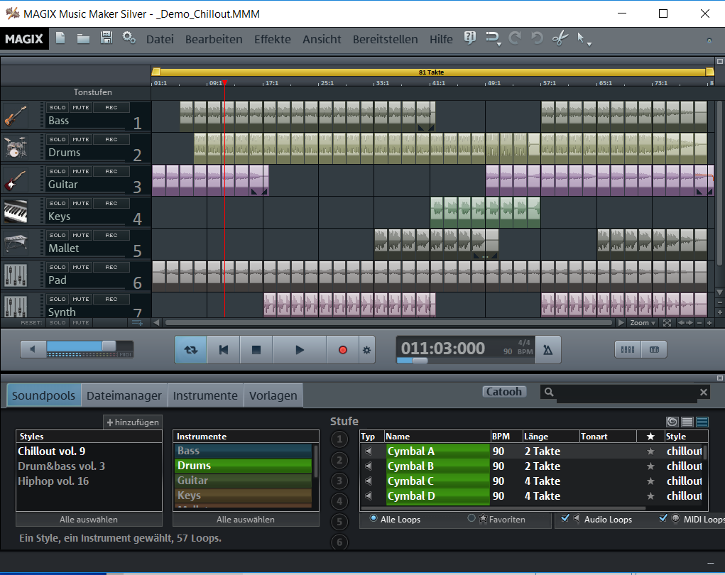Image resolution: width=725 pixels, height=575 pixels.
Task: Uncheck the Audio Loops checkbox
Action: pyautogui.click(x=565, y=518)
